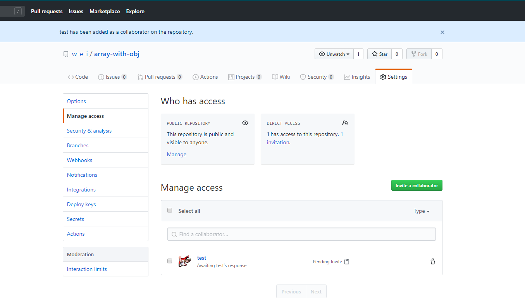This screenshot has height=307, width=525.
Task: Open the Projects tab
Action: tap(245, 77)
